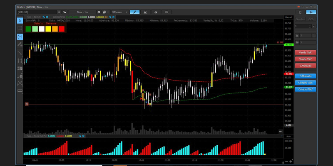Click the light green Sato's Defense swatch
This screenshot has height=166, width=333.
tap(35, 29)
